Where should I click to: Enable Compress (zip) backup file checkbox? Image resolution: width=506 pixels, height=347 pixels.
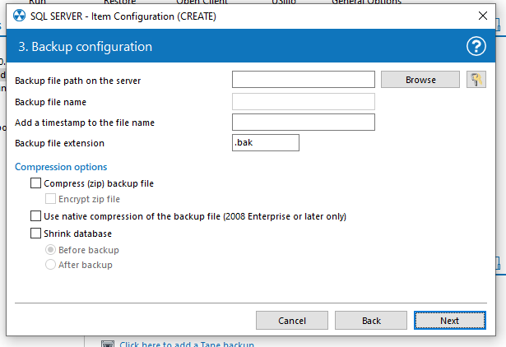(35, 183)
